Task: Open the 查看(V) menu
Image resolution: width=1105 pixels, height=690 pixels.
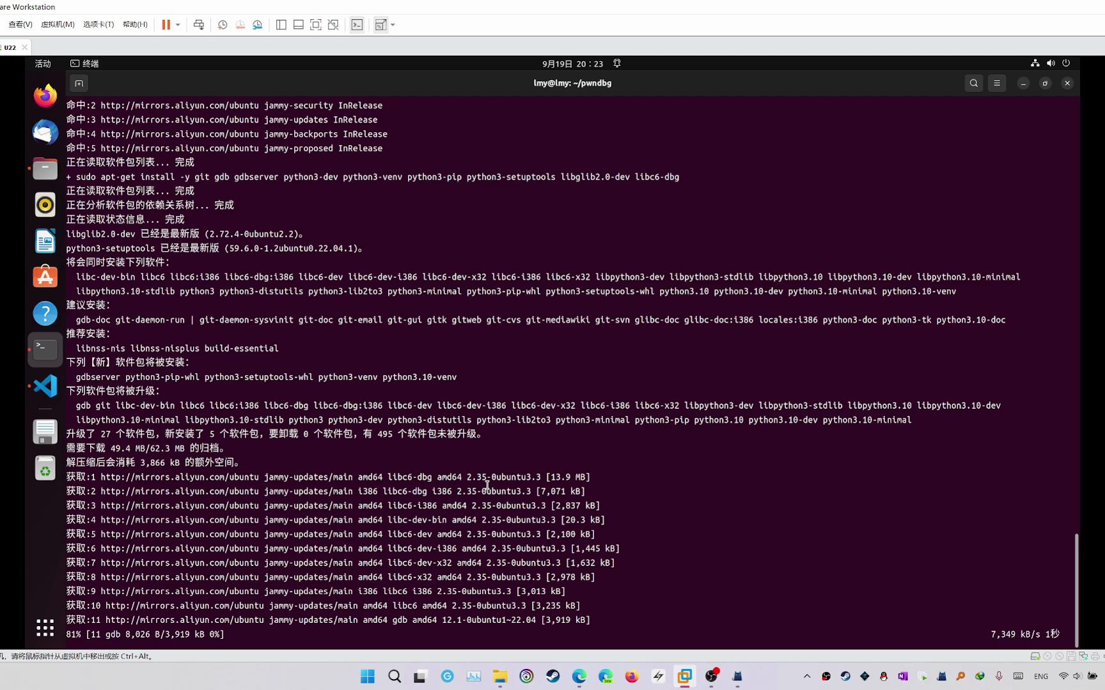Action: pos(20,24)
